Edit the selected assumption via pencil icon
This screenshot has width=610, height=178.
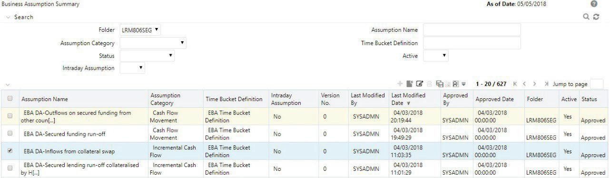[x=420, y=84]
